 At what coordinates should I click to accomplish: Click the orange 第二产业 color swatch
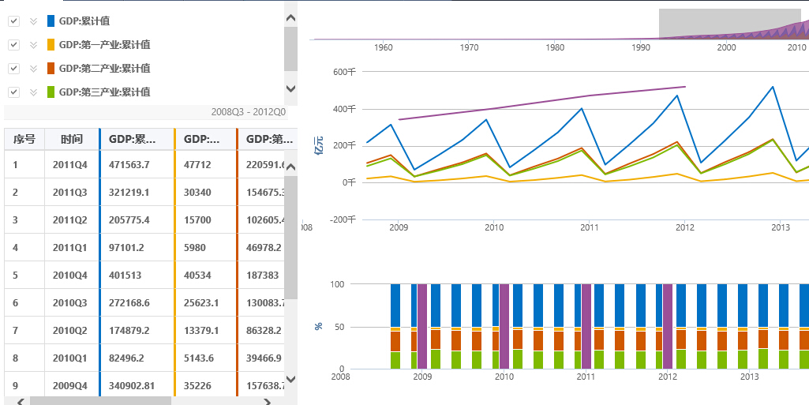pos(51,69)
